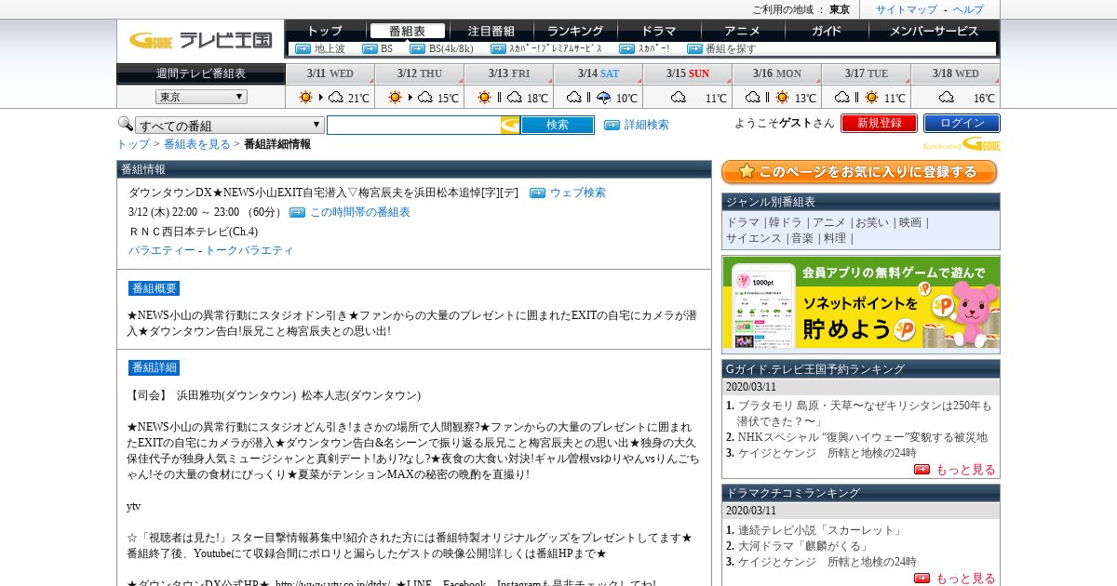Click the arrow icon next to 詳細検索
This screenshot has width=1117, height=586.
612,125
